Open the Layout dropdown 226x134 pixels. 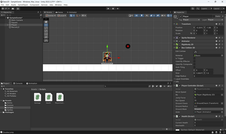(219, 9)
